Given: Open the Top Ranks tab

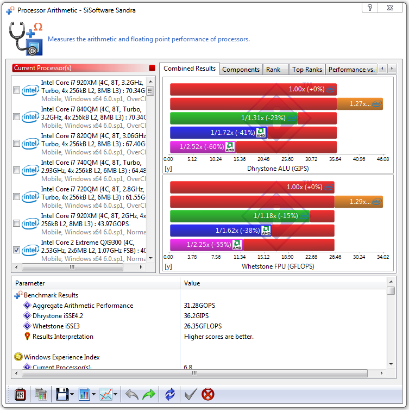Looking at the screenshot, I should pyautogui.click(x=307, y=70).
